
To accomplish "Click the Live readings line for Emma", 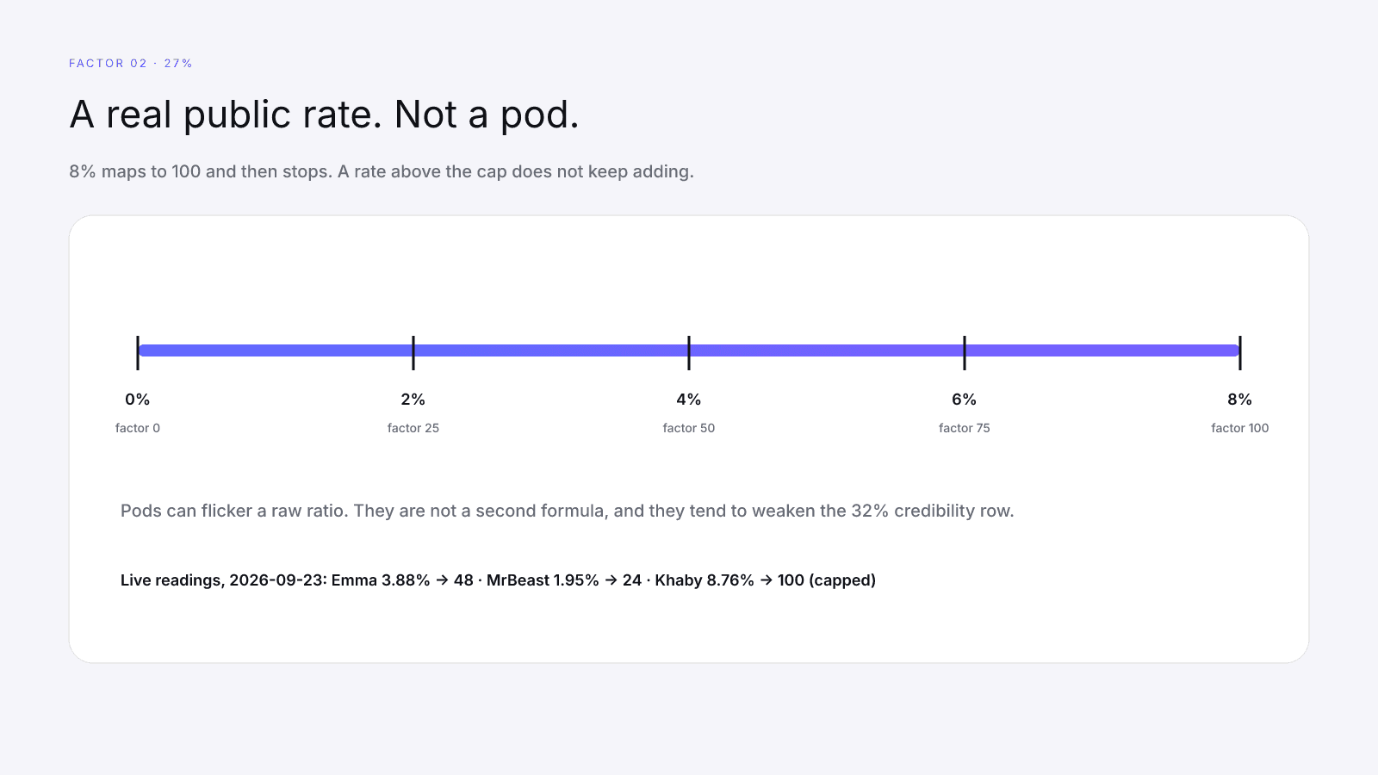I will pos(498,580).
